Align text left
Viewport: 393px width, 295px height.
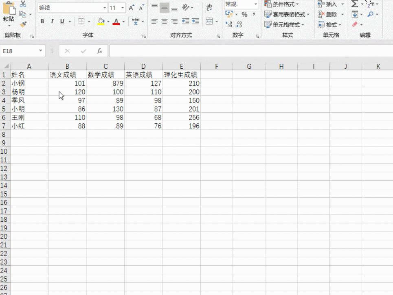155,22
